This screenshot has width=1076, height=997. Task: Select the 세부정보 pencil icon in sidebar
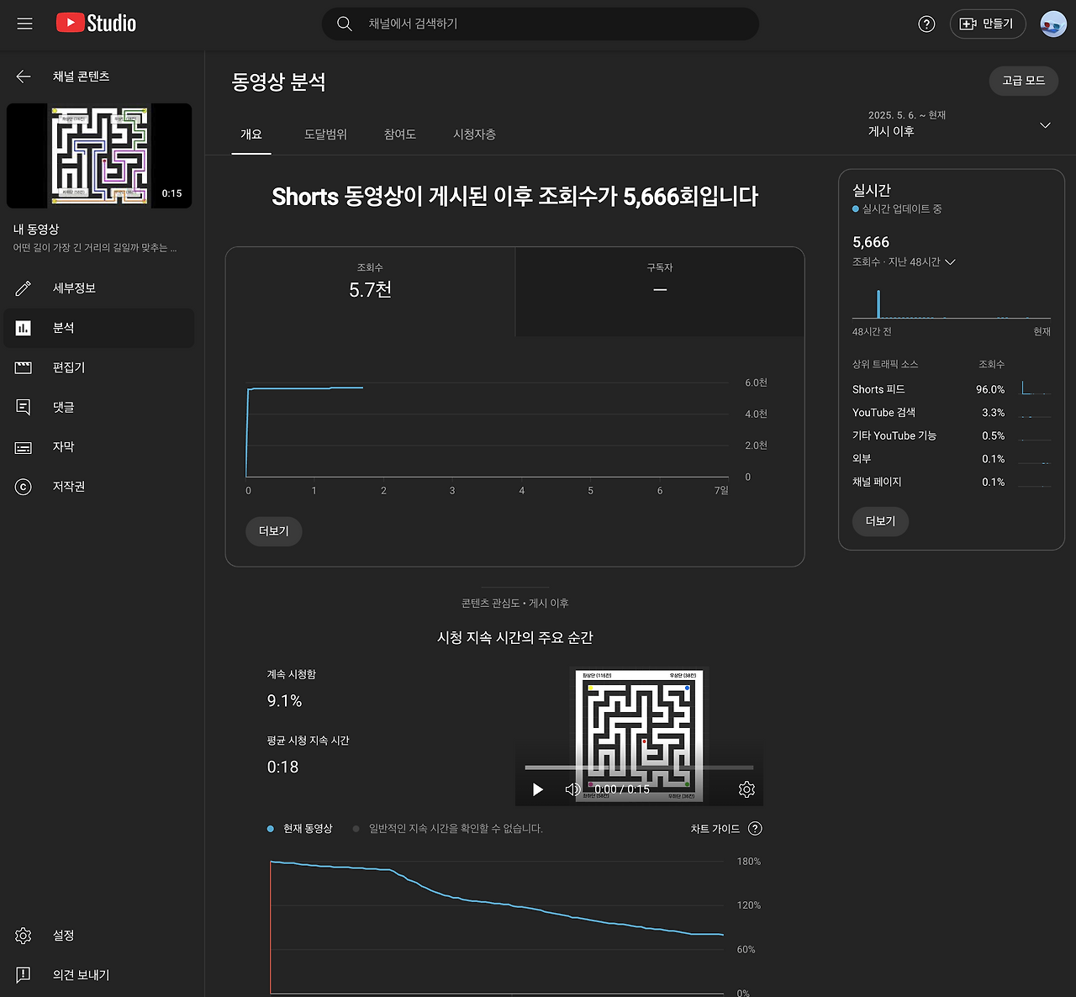23,287
